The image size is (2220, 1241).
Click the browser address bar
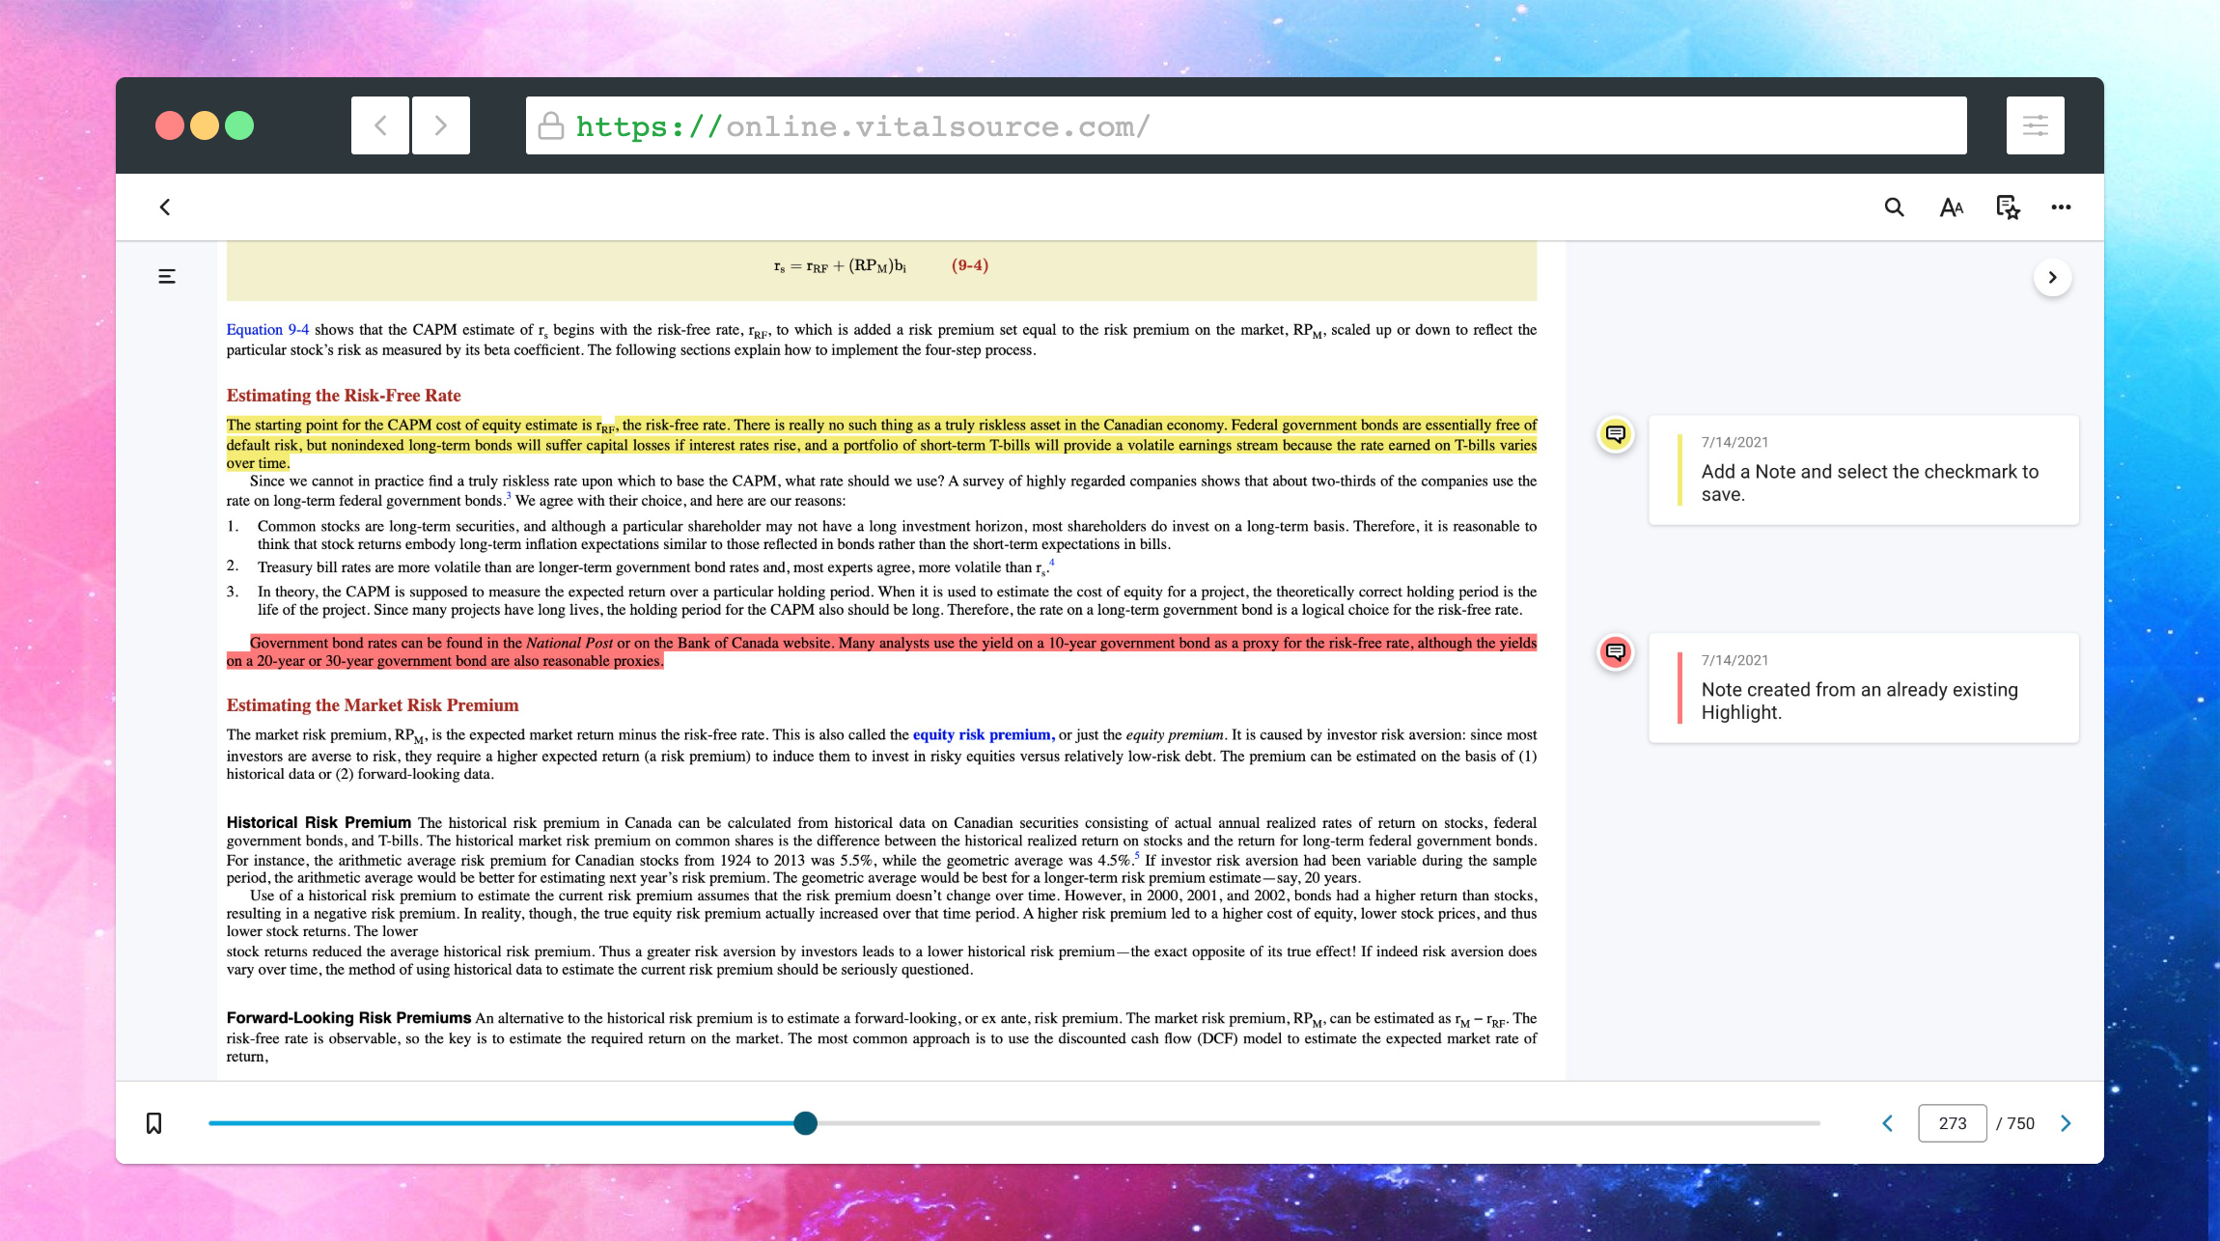[1245, 124]
